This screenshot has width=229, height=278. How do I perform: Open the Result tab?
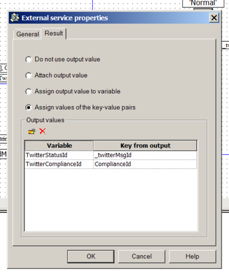(54, 33)
